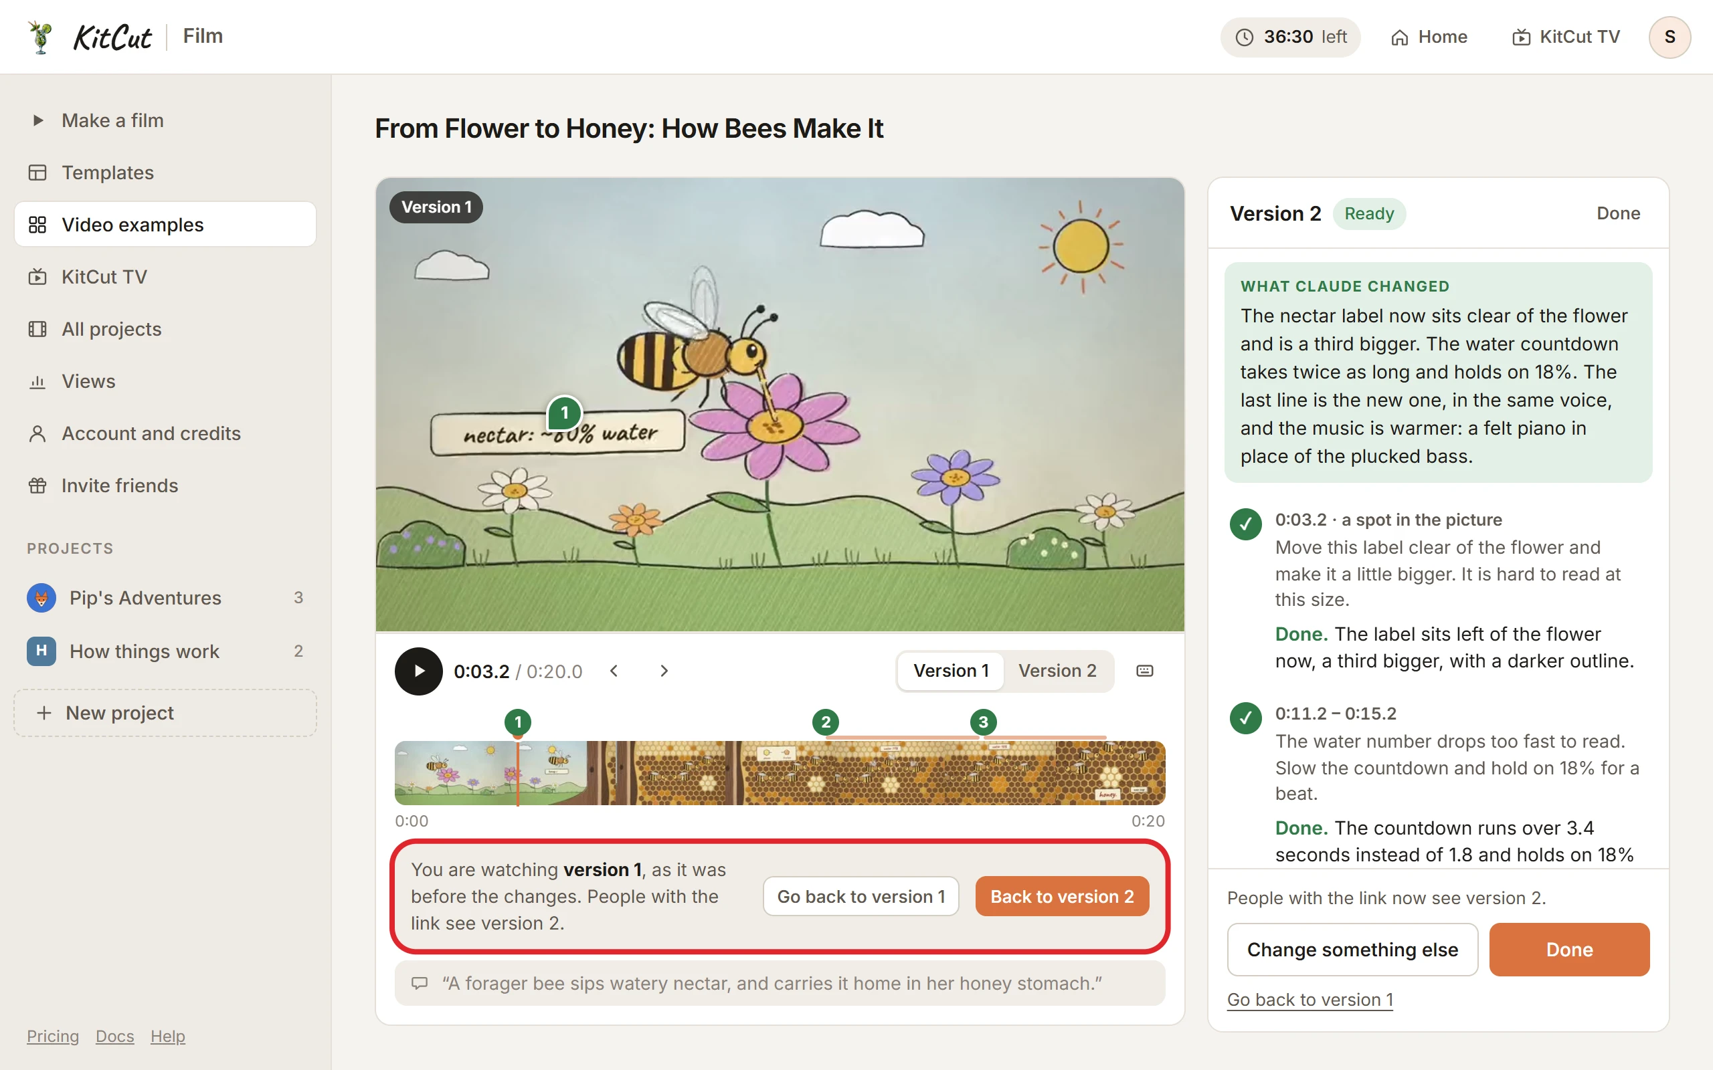Viewport: 1713px width, 1070px height.
Task: Open Account and credits
Action: (x=165, y=433)
